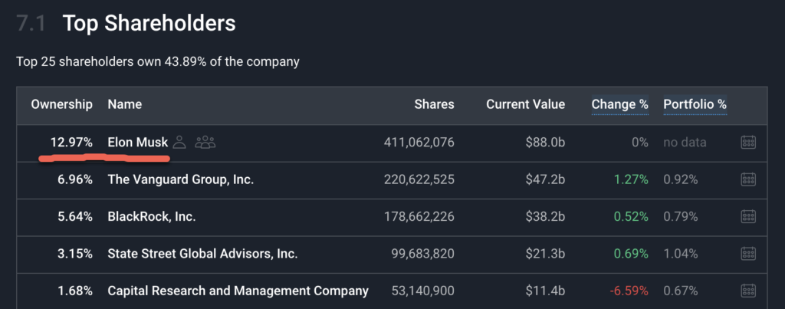Click the Current Value column header
Viewport: 785px width, 309px height.
(x=526, y=104)
